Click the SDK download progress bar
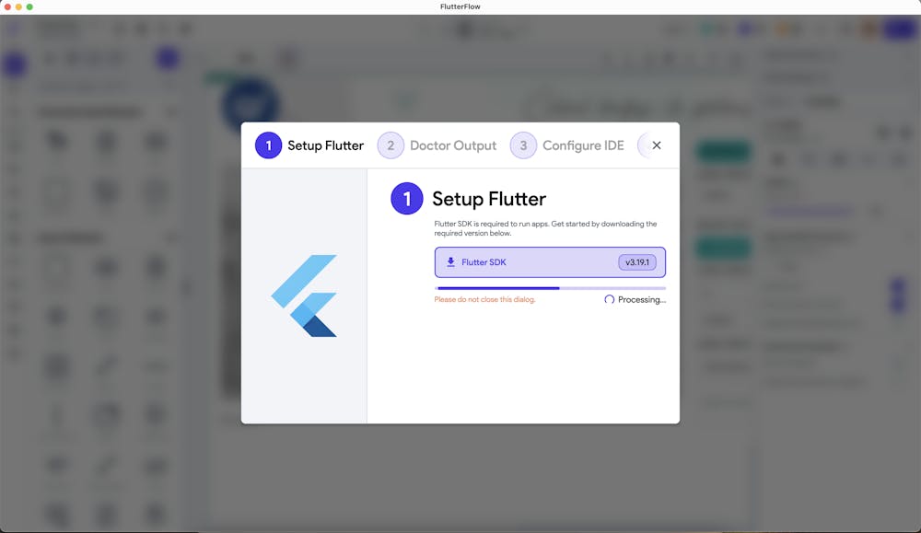The height and width of the screenshot is (533, 921). (x=550, y=288)
